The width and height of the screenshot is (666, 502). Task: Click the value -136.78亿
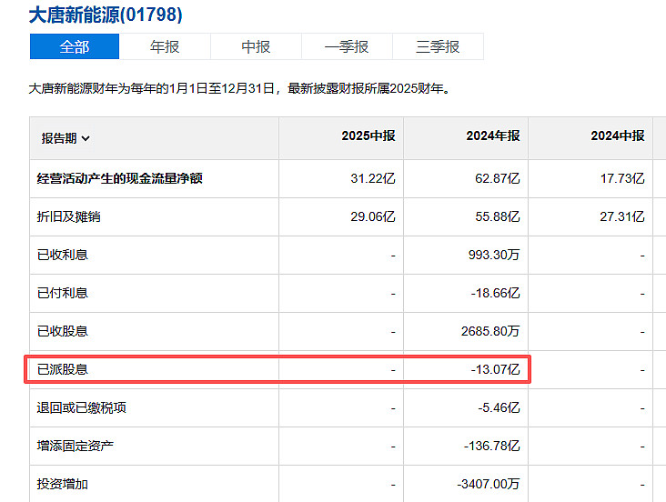point(492,446)
